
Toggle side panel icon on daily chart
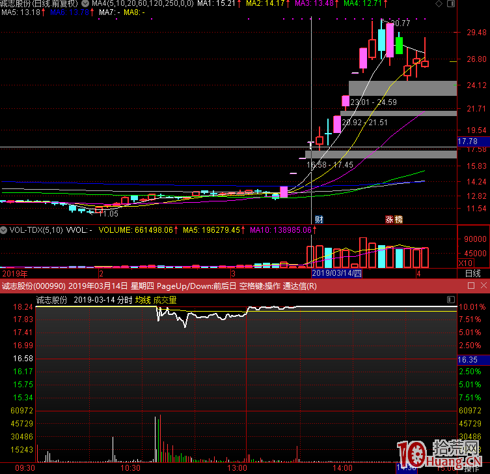click(x=451, y=4)
